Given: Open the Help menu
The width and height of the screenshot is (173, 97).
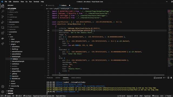Looking at the screenshot, I should click(42, 2).
